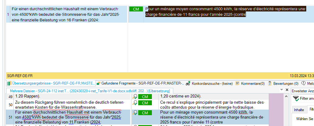This screenshot has height=126, width=314.
Task: Select segment number 50
Action: point(11,105)
